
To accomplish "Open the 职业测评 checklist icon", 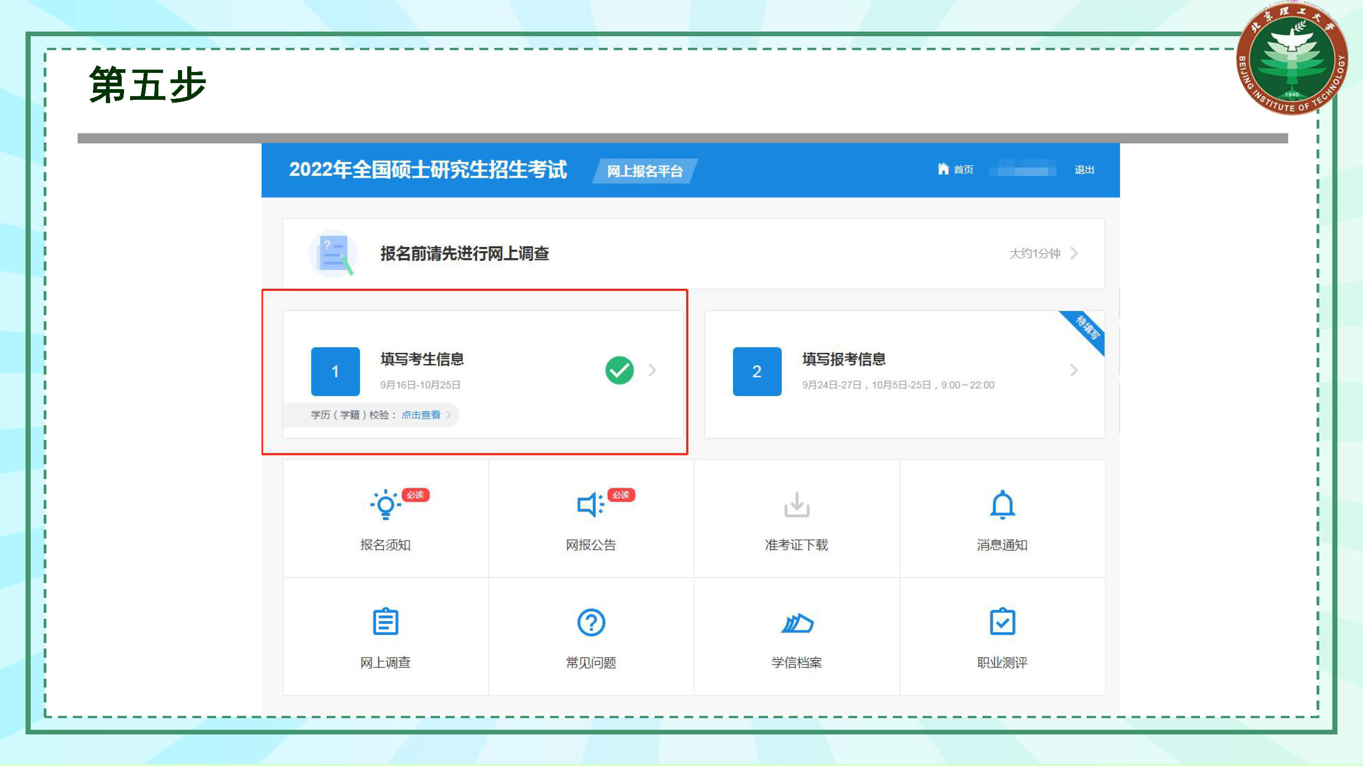I will tap(1002, 622).
